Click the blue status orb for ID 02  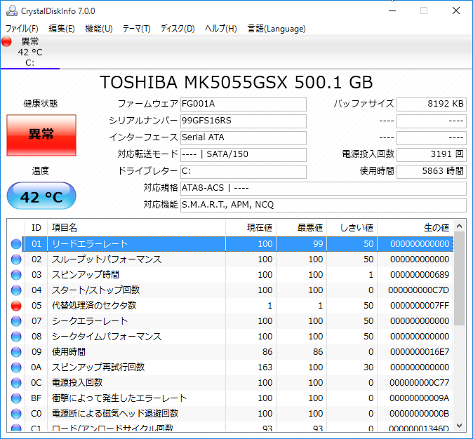(16, 259)
